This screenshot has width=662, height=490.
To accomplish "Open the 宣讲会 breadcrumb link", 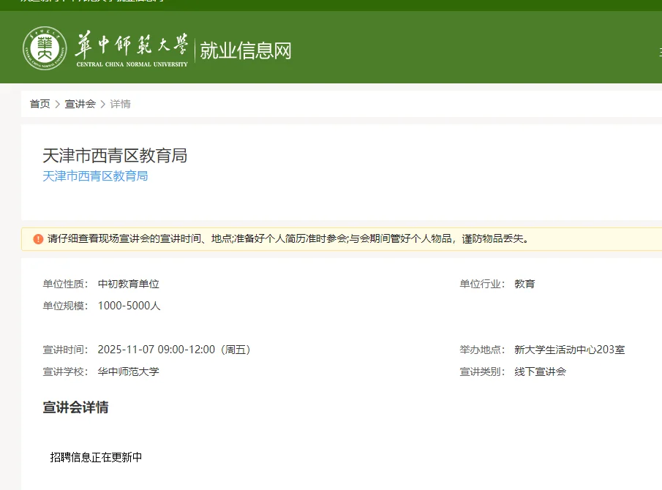I will point(79,104).
